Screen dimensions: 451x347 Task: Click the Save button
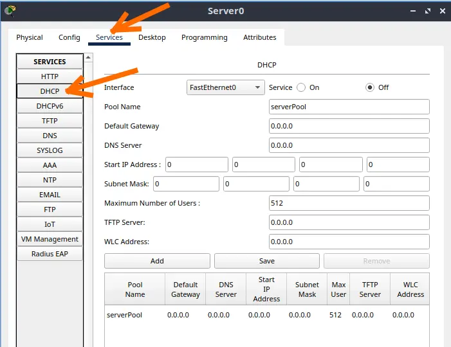266,261
